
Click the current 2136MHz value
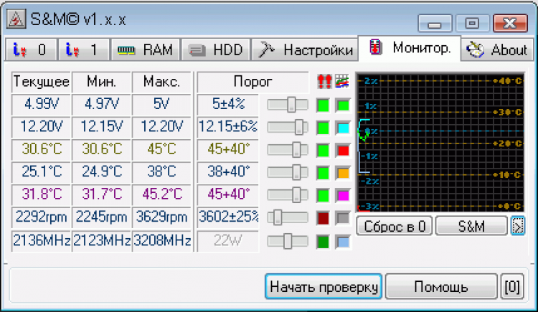(41, 241)
